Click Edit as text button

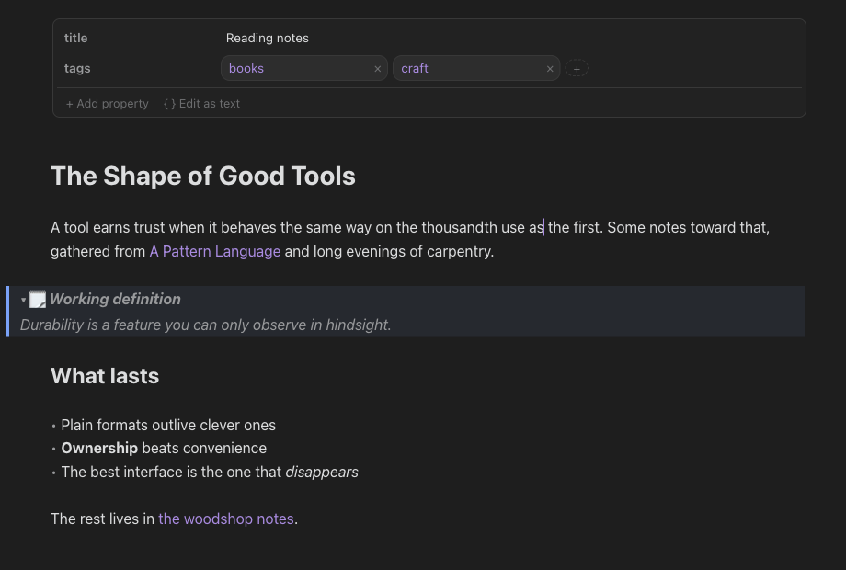tap(201, 104)
